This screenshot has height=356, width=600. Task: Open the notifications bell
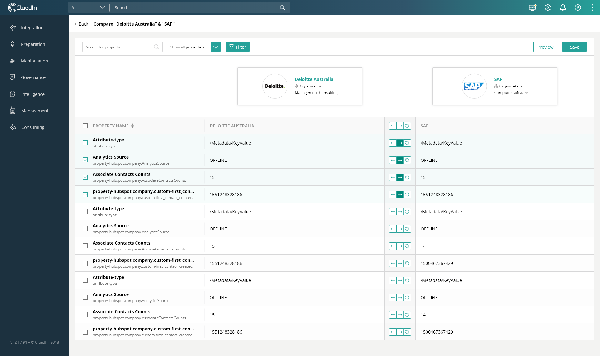pyautogui.click(x=563, y=7)
